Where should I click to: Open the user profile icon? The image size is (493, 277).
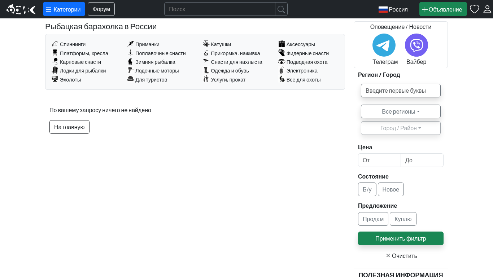(x=487, y=9)
